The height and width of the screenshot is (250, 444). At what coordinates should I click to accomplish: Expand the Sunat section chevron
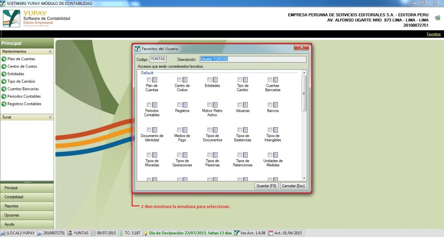point(50,117)
